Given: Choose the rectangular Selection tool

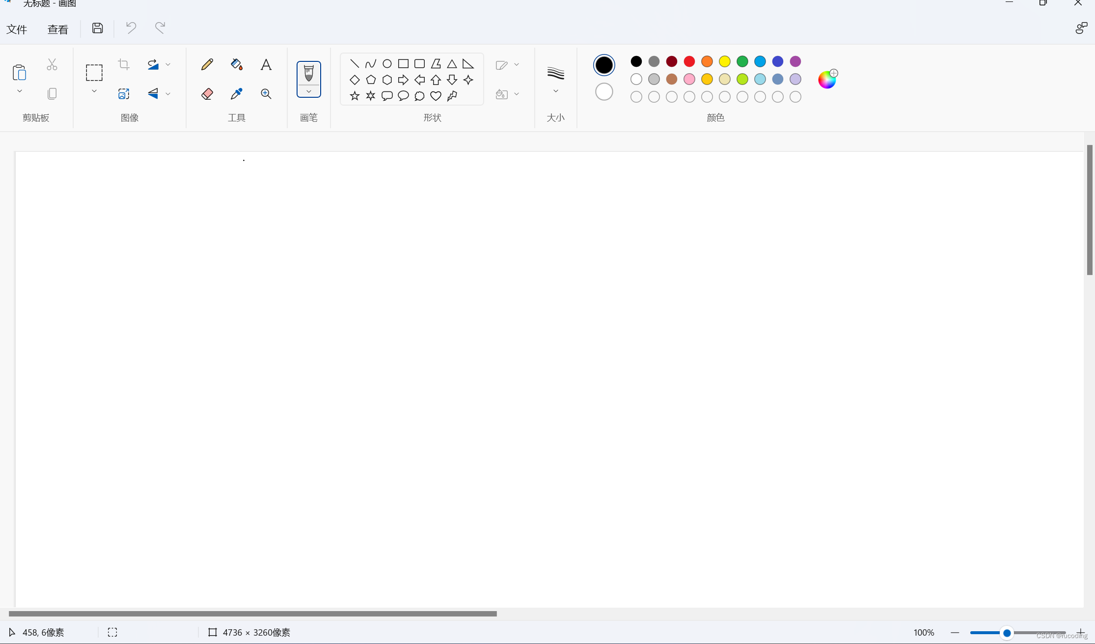Looking at the screenshot, I should coord(94,73).
